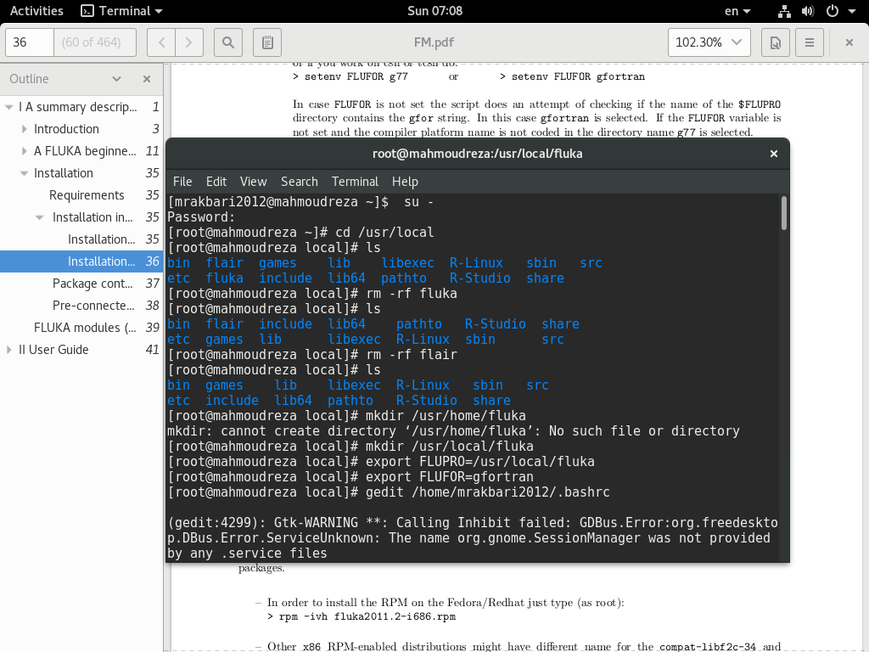Open terminal Edit menu

(216, 182)
